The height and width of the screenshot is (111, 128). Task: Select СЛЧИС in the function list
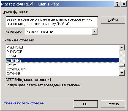click(x=63, y=56)
